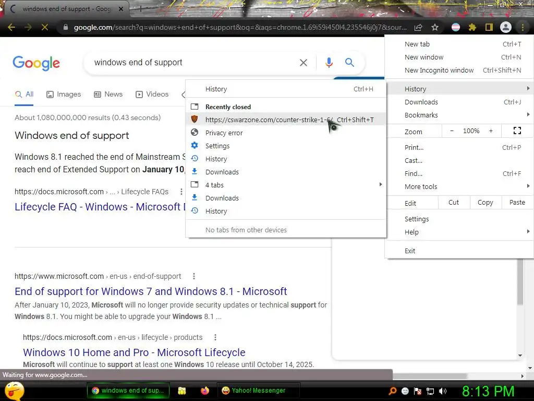Open Windows 10 Home and Pro Lifecycle link
Viewport: 534px width, 401px height.
[x=134, y=352]
